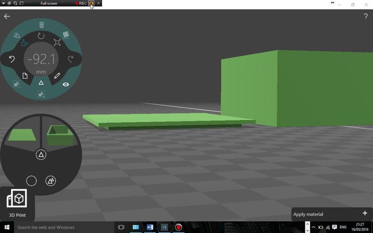Open Word from the taskbar
The height and width of the screenshot is (233, 373).
coord(150,227)
